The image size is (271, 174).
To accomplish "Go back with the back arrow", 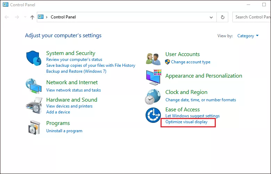I will [7, 17].
